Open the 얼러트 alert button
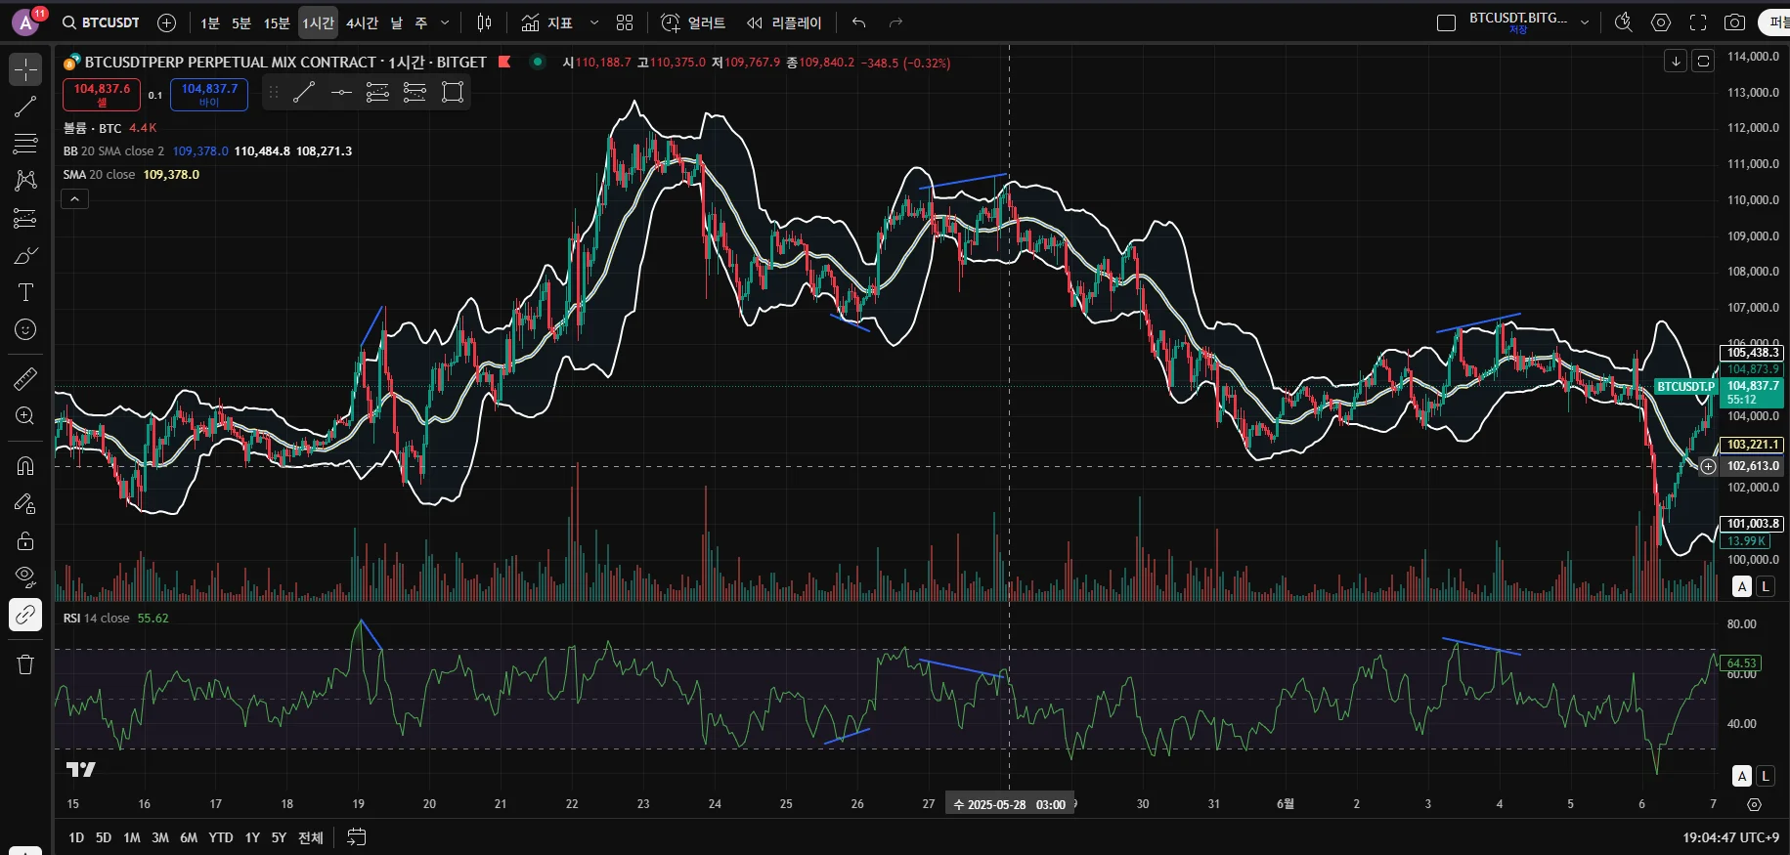 (693, 22)
